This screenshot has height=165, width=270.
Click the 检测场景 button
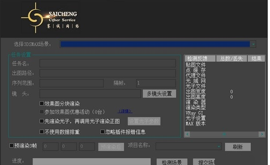(x=172, y=162)
